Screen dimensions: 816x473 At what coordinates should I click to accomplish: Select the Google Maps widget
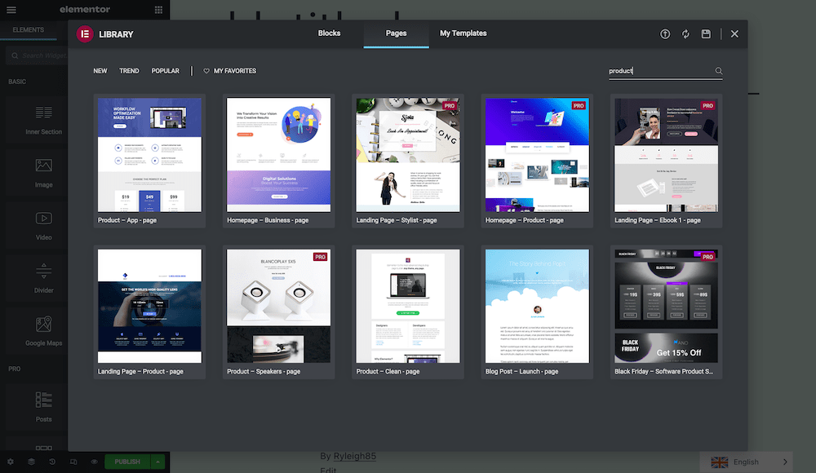point(44,331)
